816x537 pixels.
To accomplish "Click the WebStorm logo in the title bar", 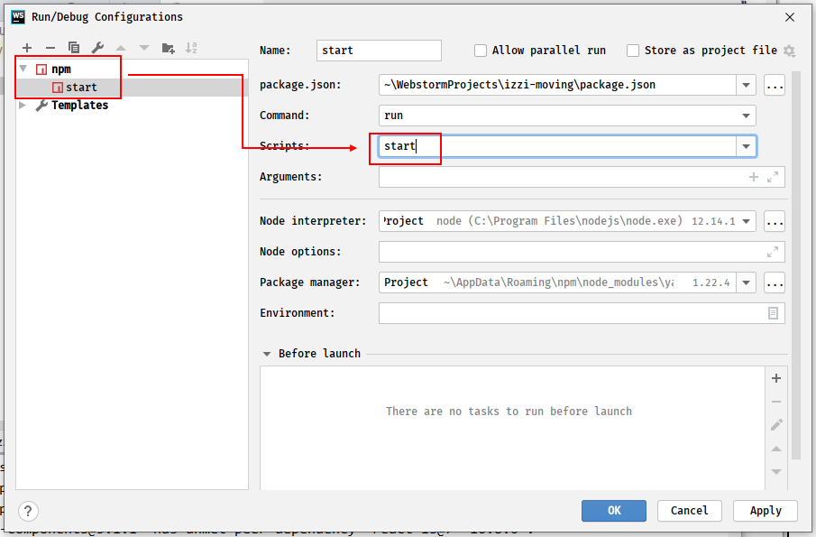I will tap(18, 16).
